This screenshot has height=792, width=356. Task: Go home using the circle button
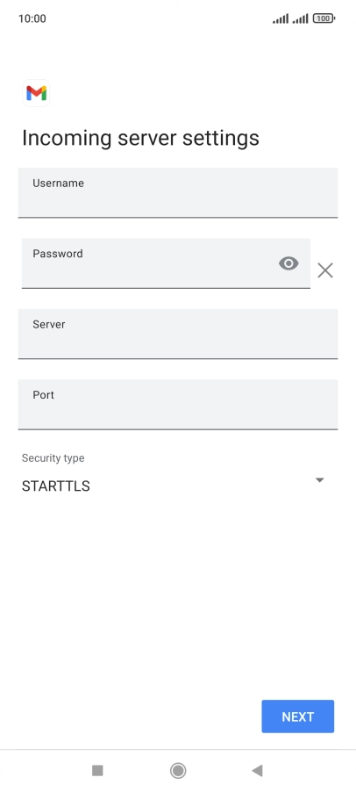click(x=178, y=770)
